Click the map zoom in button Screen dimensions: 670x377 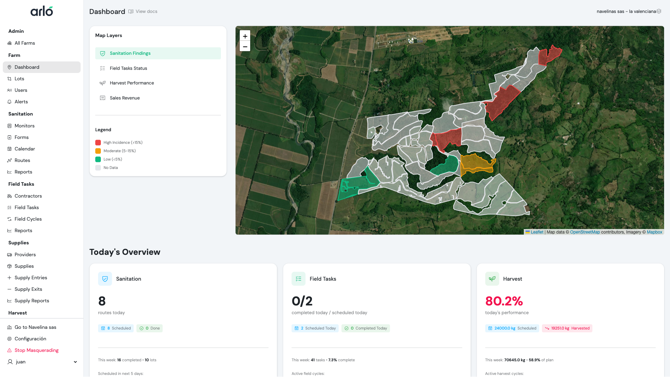coord(245,36)
